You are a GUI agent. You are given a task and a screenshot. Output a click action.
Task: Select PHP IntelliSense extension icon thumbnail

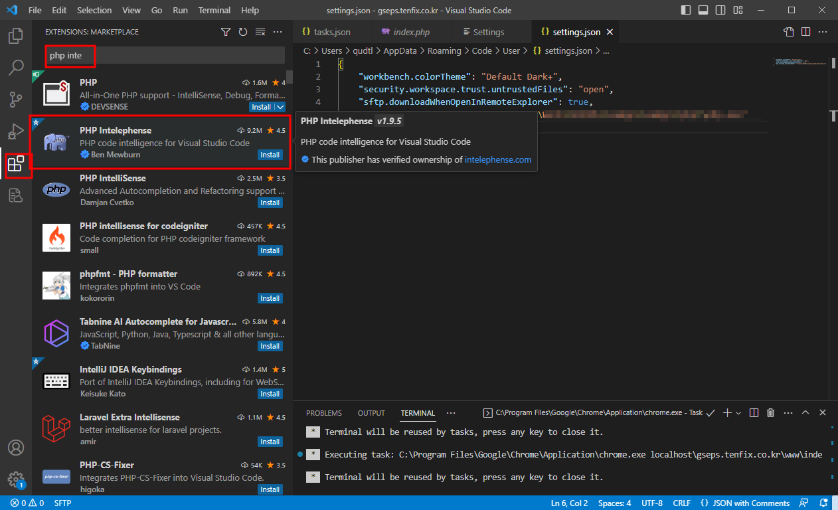[x=56, y=190]
